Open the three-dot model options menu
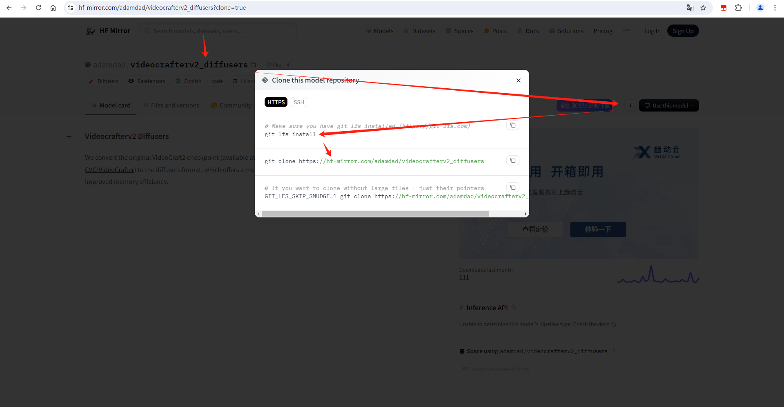 tap(630, 105)
